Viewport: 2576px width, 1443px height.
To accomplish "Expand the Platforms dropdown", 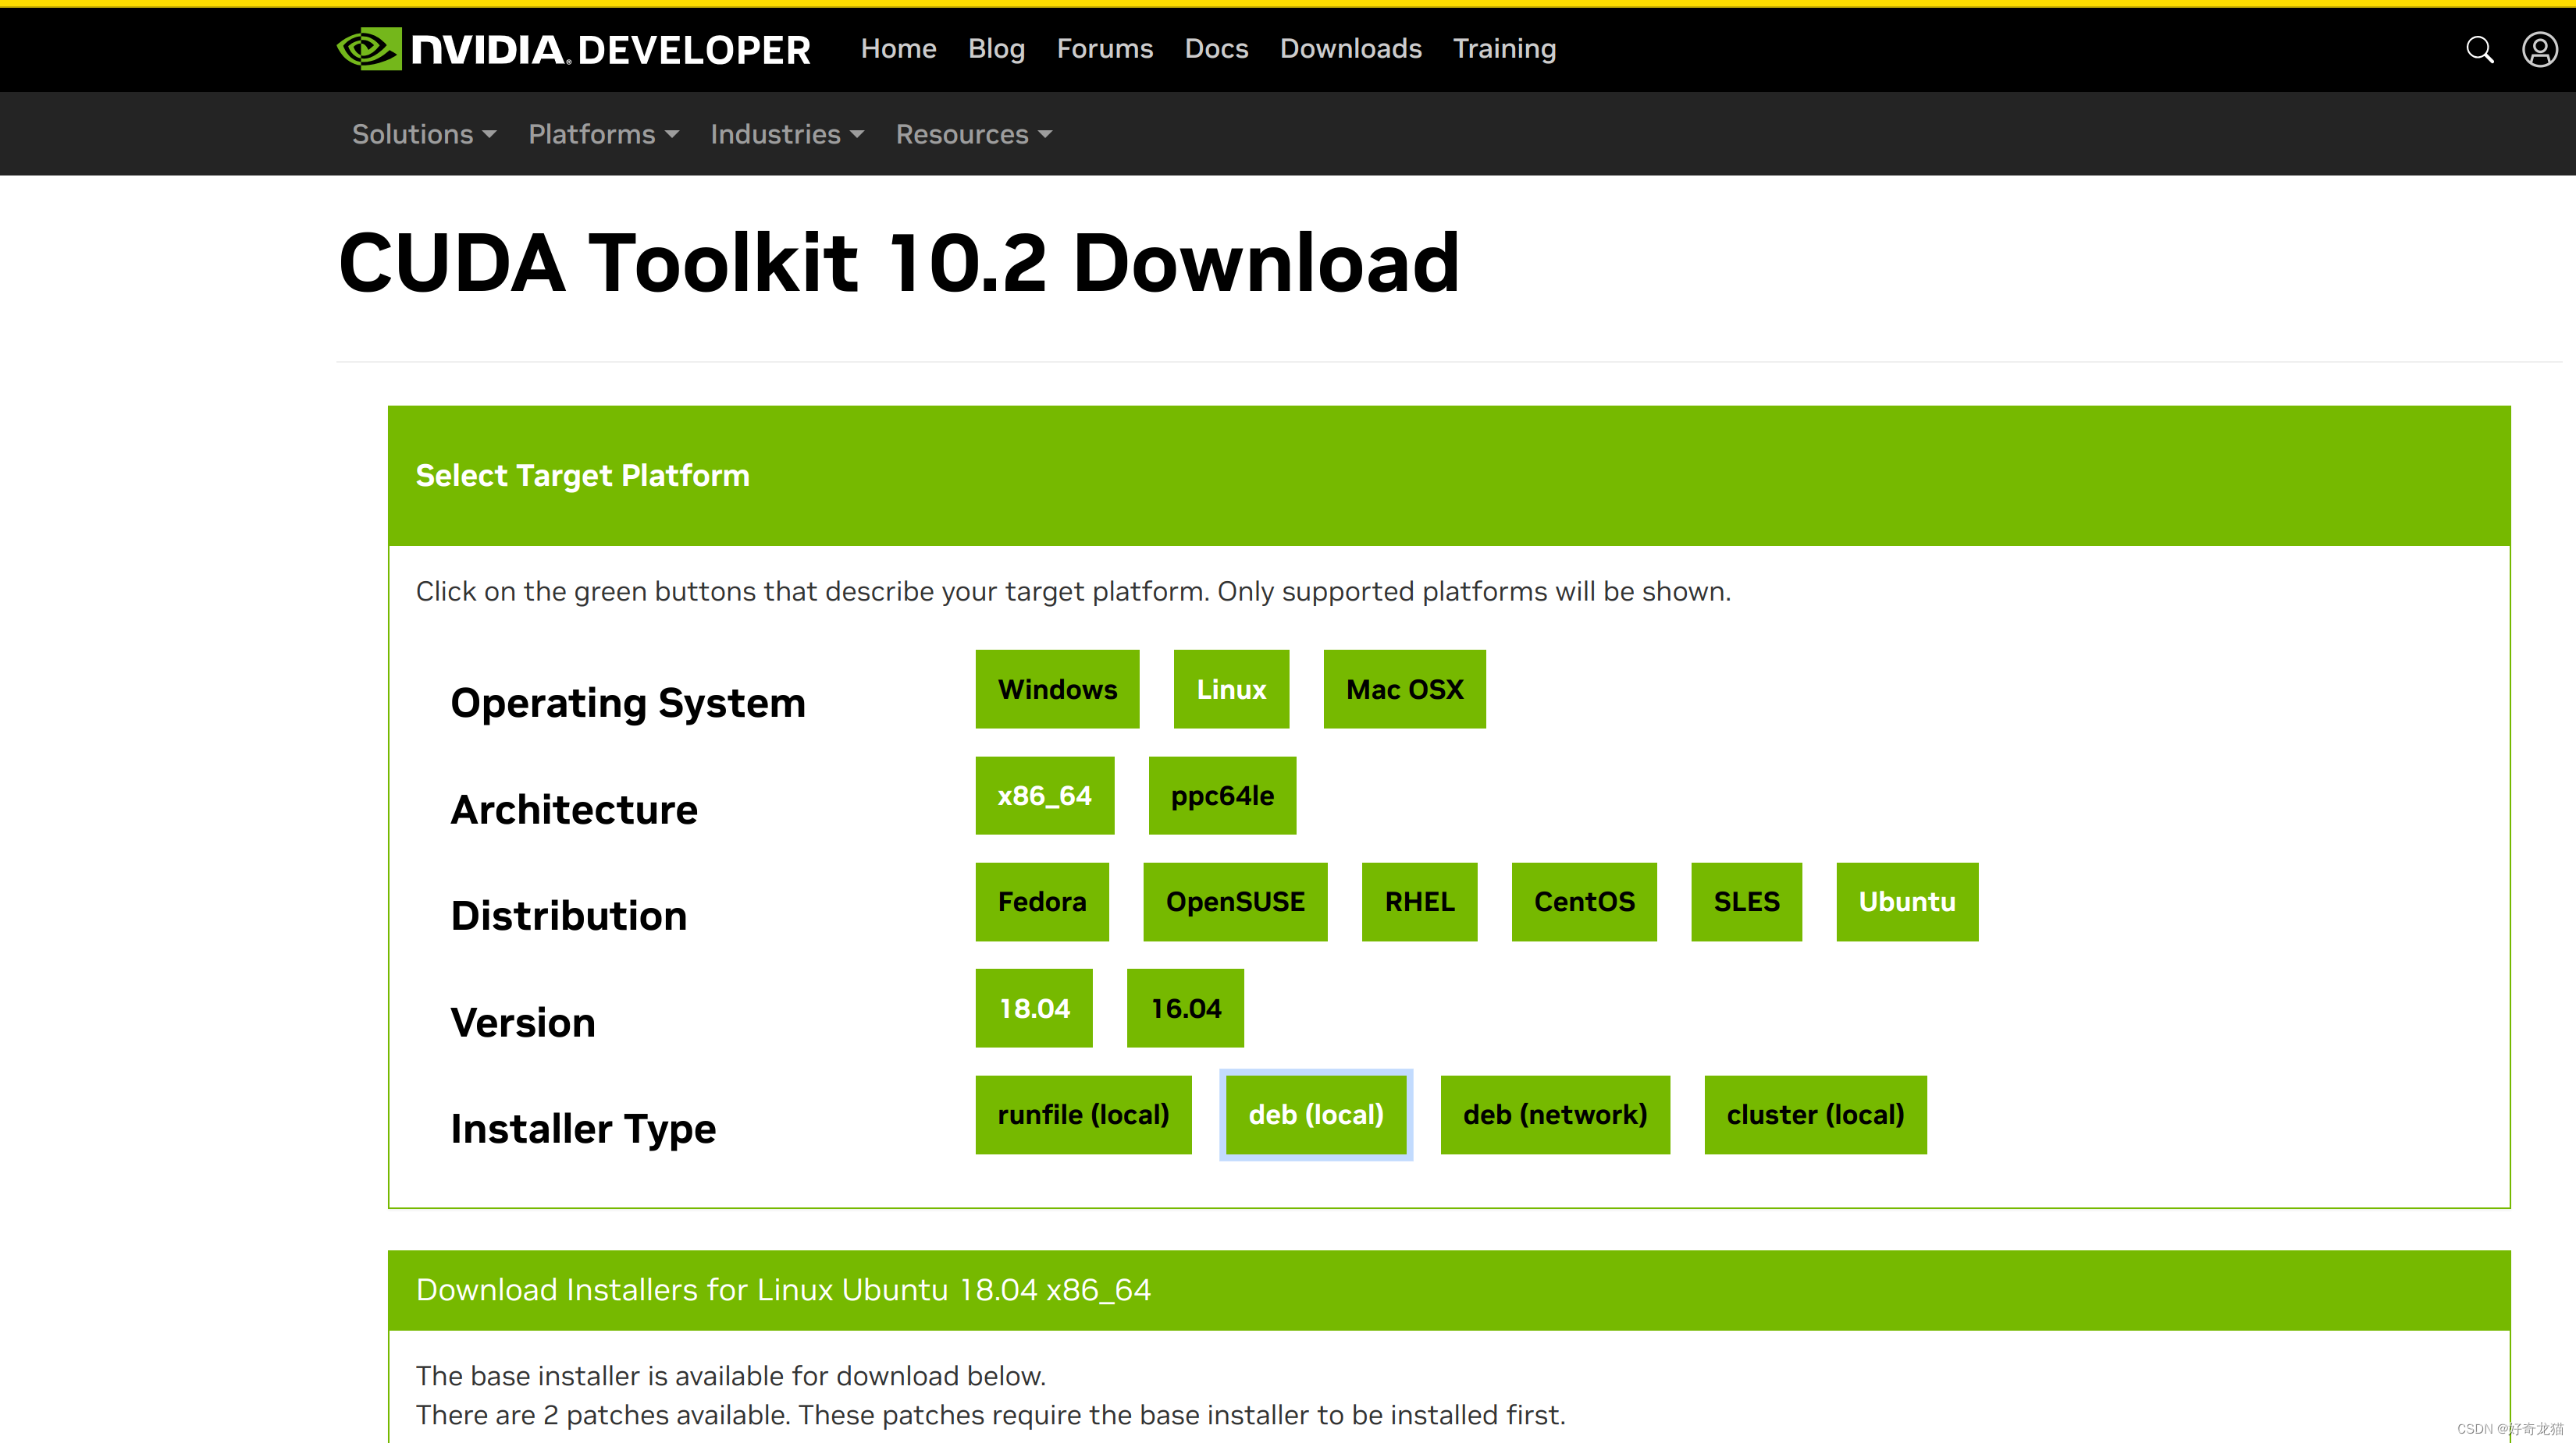I will point(603,134).
